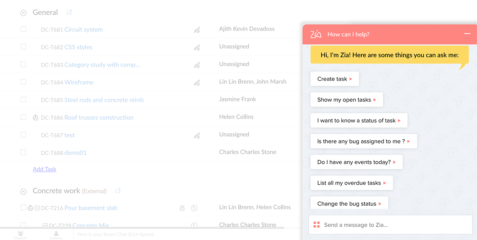Choose the Create task suggestion
This screenshot has height=240, width=477.
[x=335, y=79]
